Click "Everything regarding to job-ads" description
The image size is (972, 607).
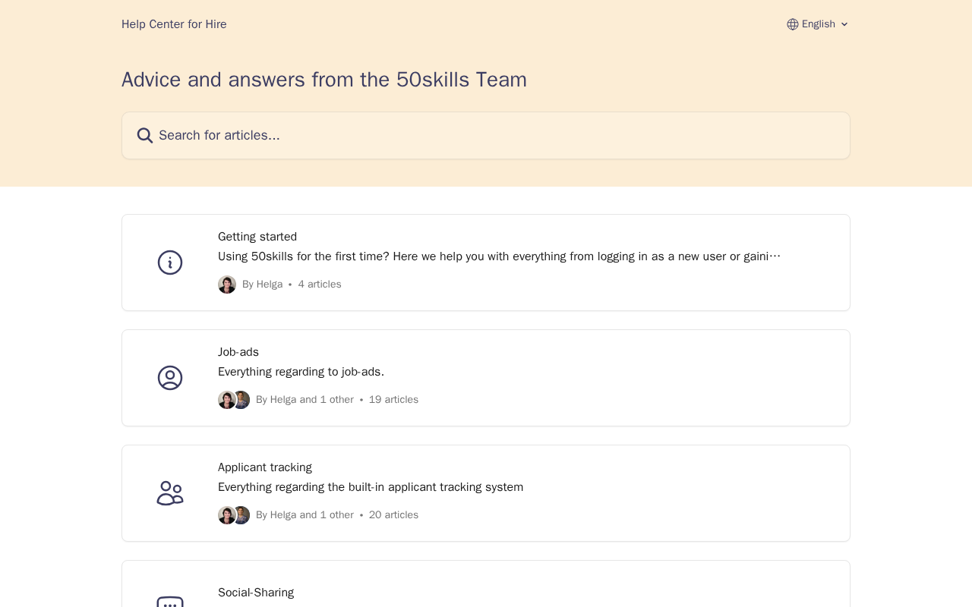(301, 372)
